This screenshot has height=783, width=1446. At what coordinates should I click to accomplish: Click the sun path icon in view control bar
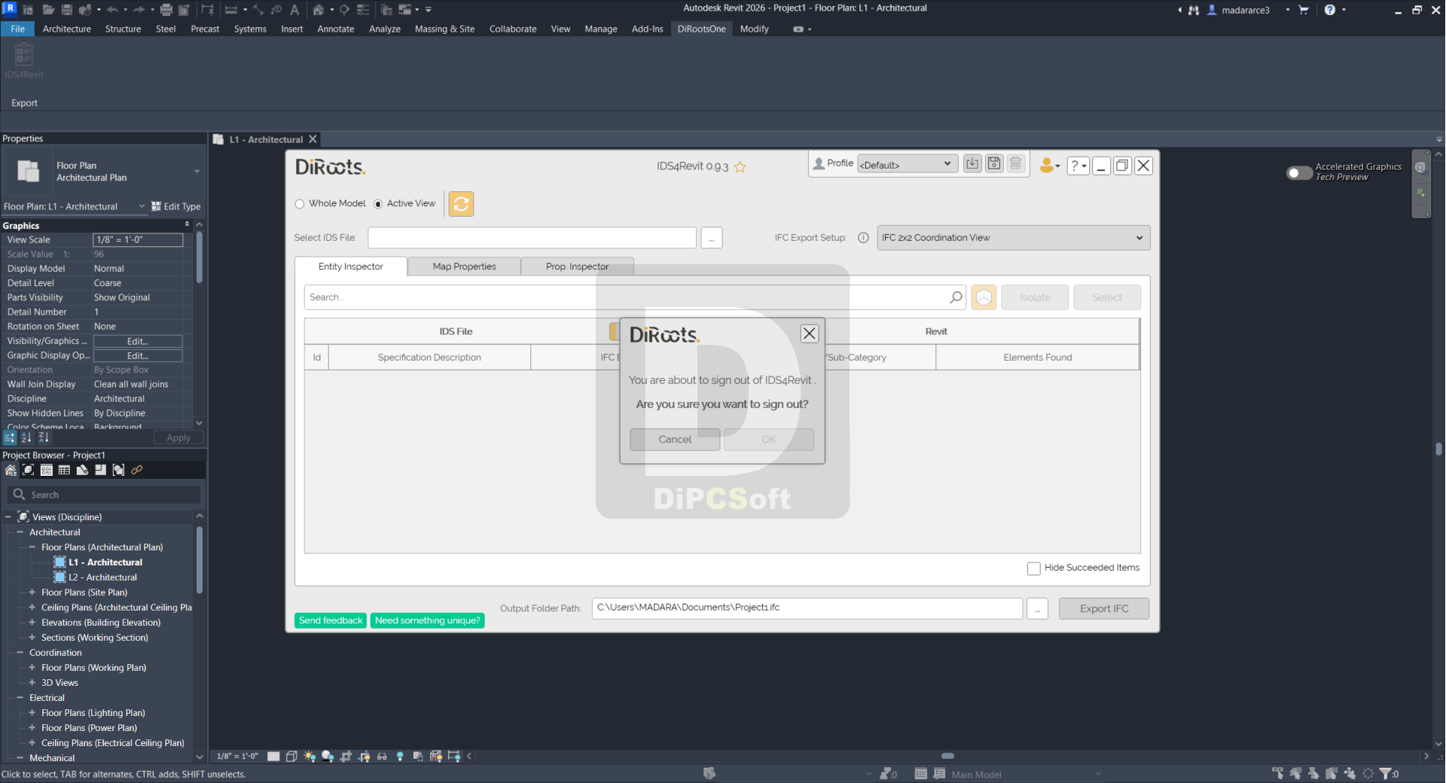(x=310, y=756)
